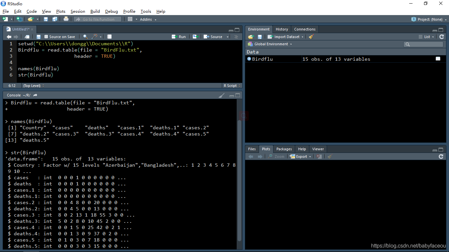The height and width of the screenshot is (252, 449).
Task: Load workspace icon in Environment pane
Action: (x=251, y=37)
